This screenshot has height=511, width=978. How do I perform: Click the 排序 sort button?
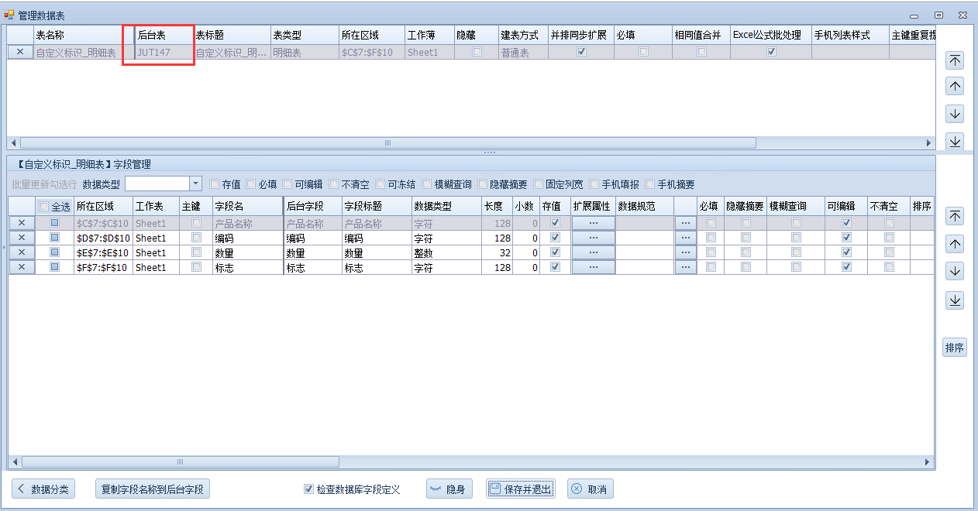point(955,348)
